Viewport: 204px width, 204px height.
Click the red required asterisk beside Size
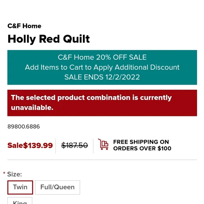coord(4,173)
